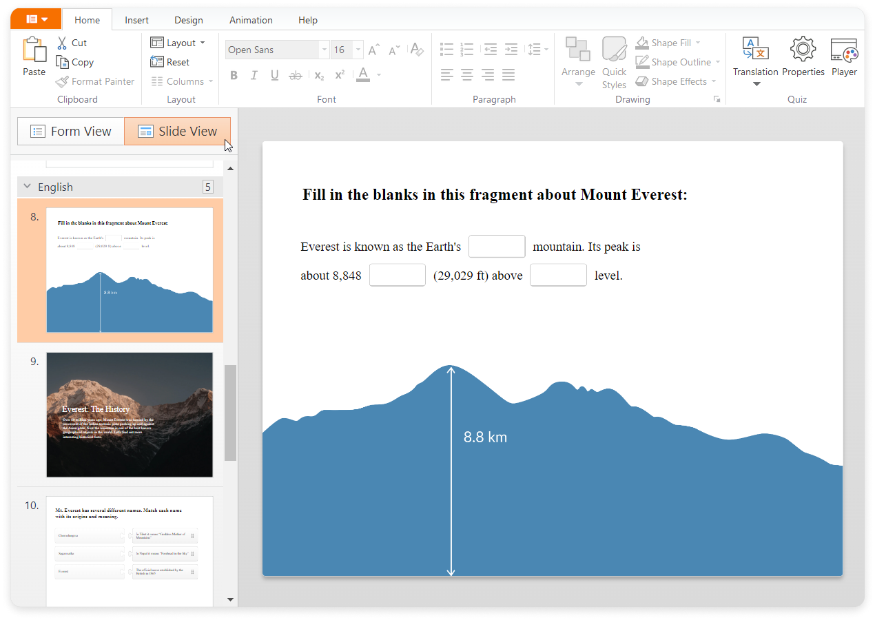The image size is (875, 620).
Task: Open the Translation tool
Action: (x=755, y=50)
